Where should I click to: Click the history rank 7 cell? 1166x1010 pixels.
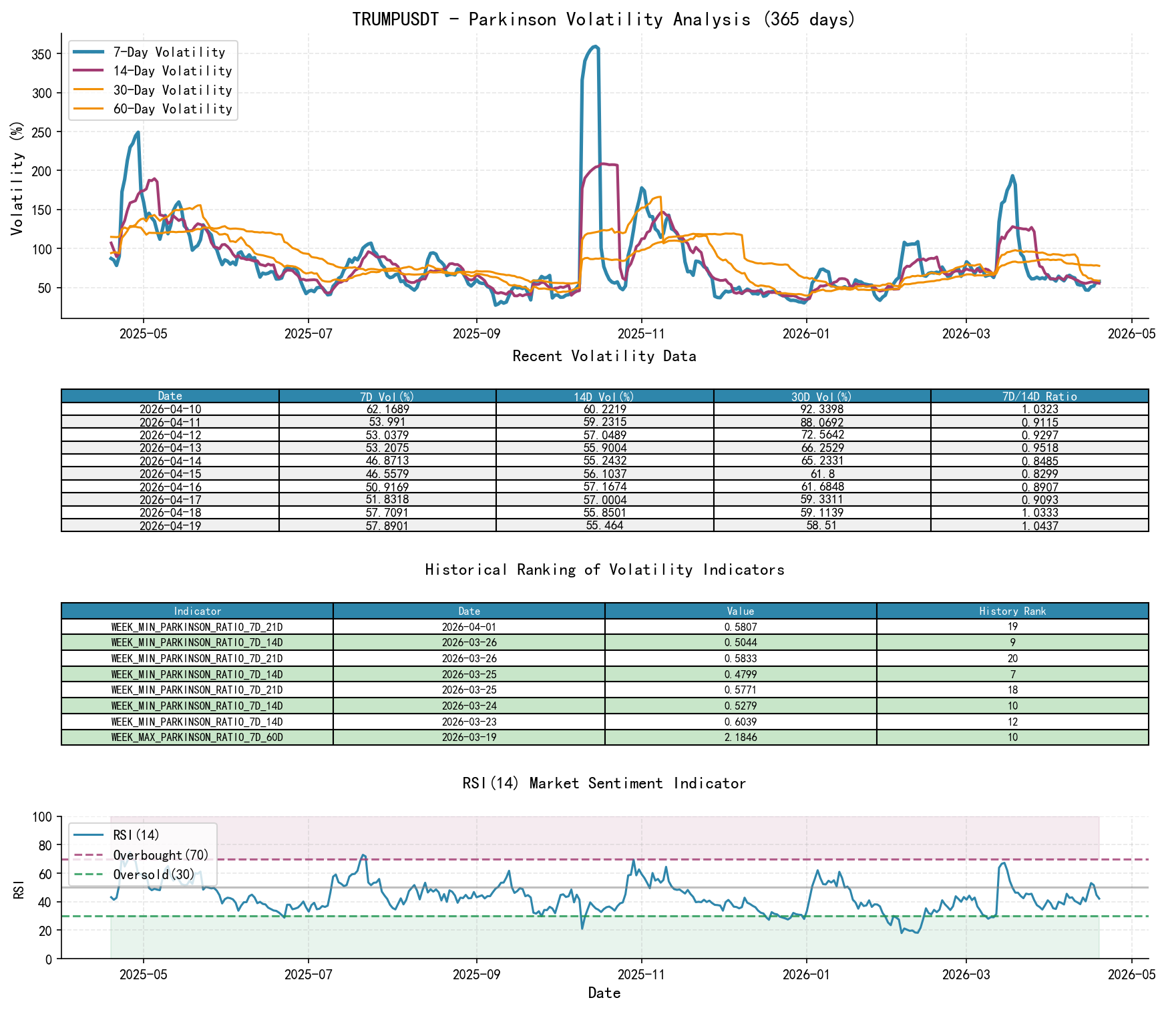click(x=1012, y=674)
